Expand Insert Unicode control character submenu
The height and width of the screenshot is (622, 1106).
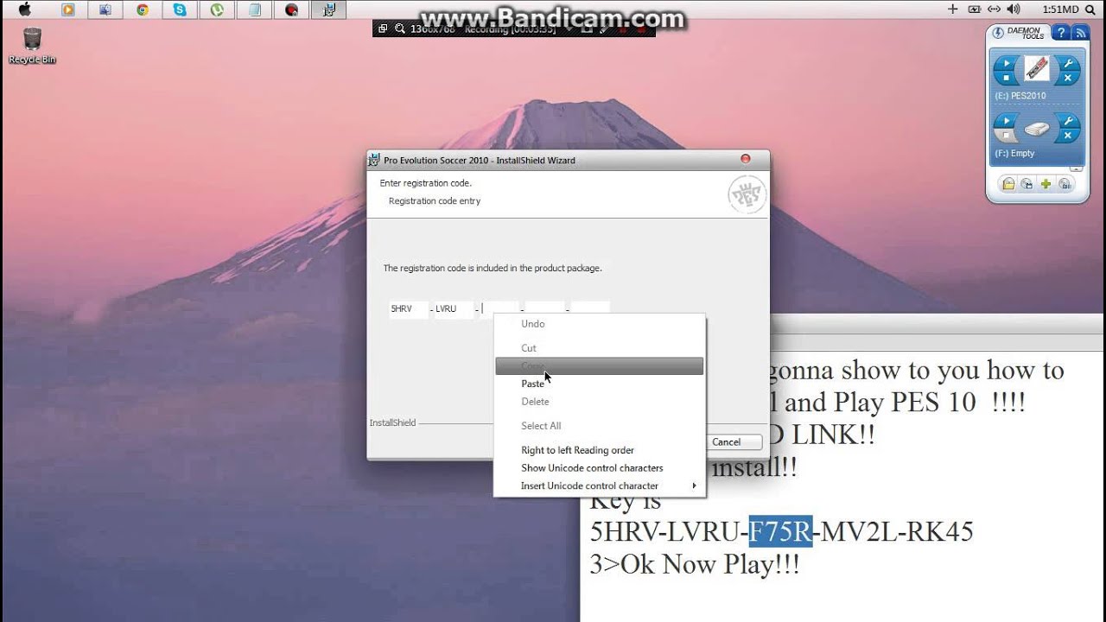(600, 486)
